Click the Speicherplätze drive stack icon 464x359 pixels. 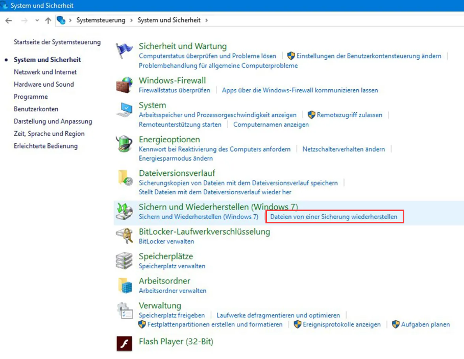(125, 261)
